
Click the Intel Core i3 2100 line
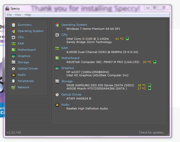[x=88, y=39]
